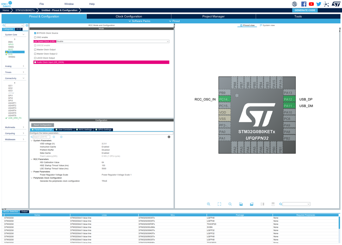Open the Help menu
Viewport: 342px width, 245px height.
(x=92, y=4)
